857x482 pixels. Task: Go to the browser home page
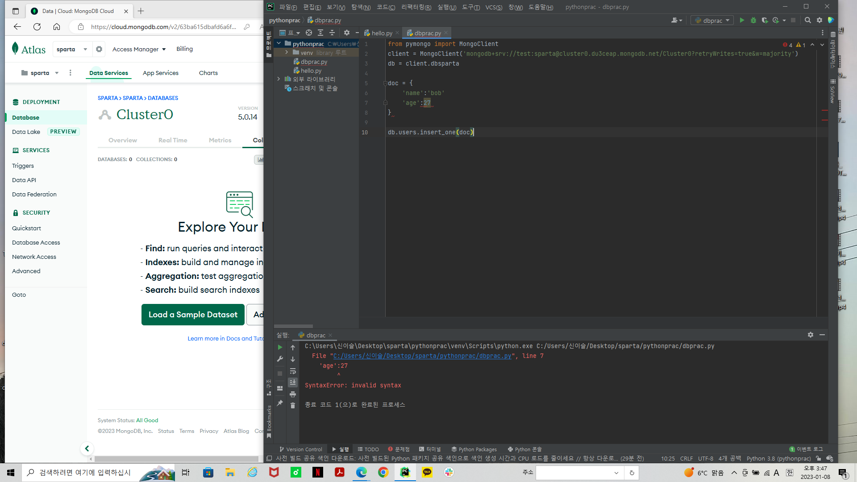coord(57,27)
